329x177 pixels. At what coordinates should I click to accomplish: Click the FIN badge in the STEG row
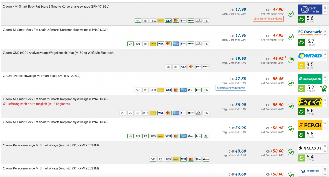point(206,113)
